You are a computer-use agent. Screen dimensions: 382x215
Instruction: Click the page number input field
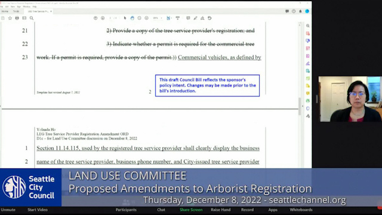pyautogui.click(x=110, y=18)
